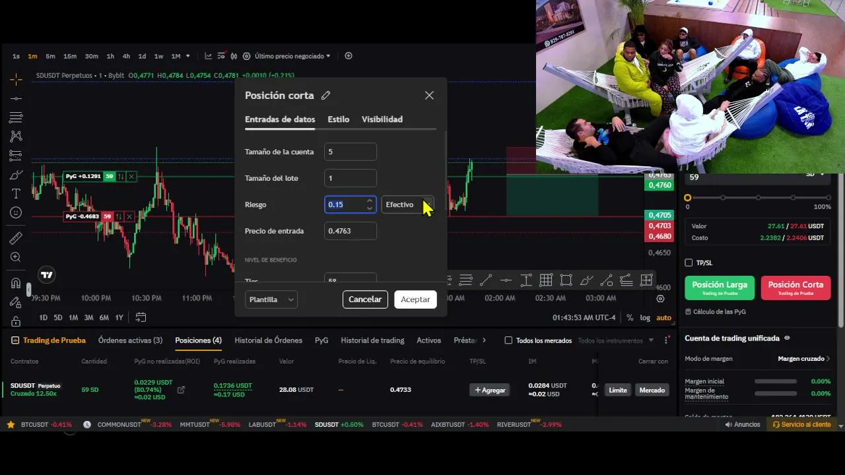Close the Posición corta dialog
Screen dimensions: 845x475
point(429,96)
